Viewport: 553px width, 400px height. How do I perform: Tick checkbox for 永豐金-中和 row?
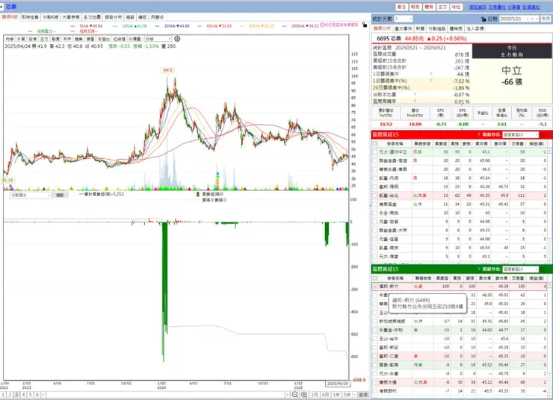point(374,331)
